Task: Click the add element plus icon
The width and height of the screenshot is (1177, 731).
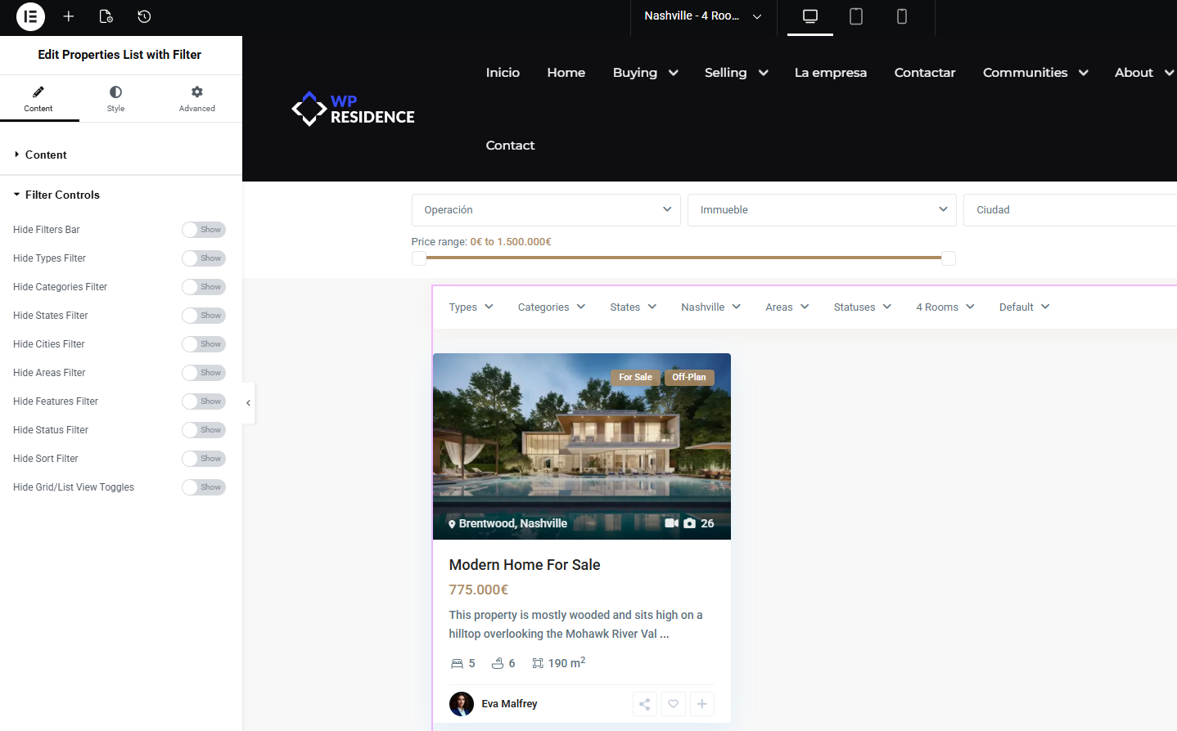Action: pyautogui.click(x=69, y=16)
